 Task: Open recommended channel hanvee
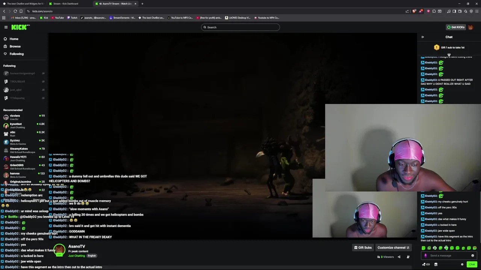click(24, 175)
